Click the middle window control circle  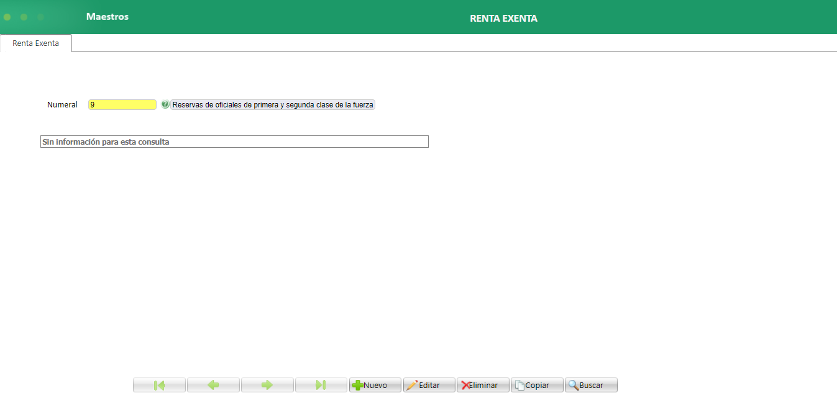[x=24, y=17]
